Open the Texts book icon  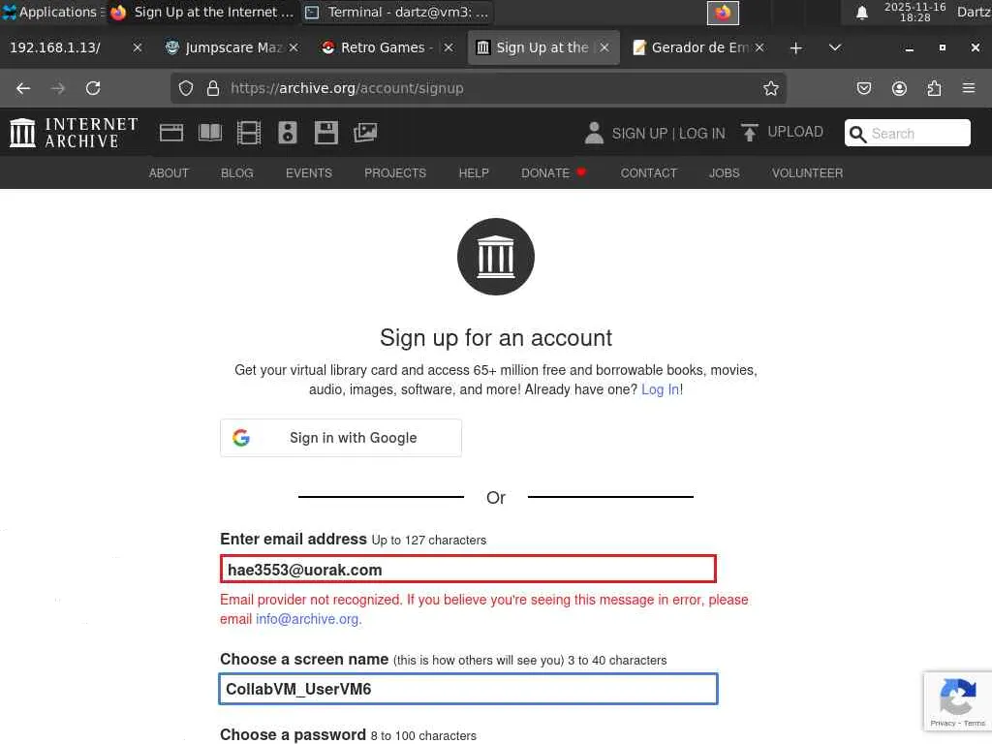(x=210, y=133)
